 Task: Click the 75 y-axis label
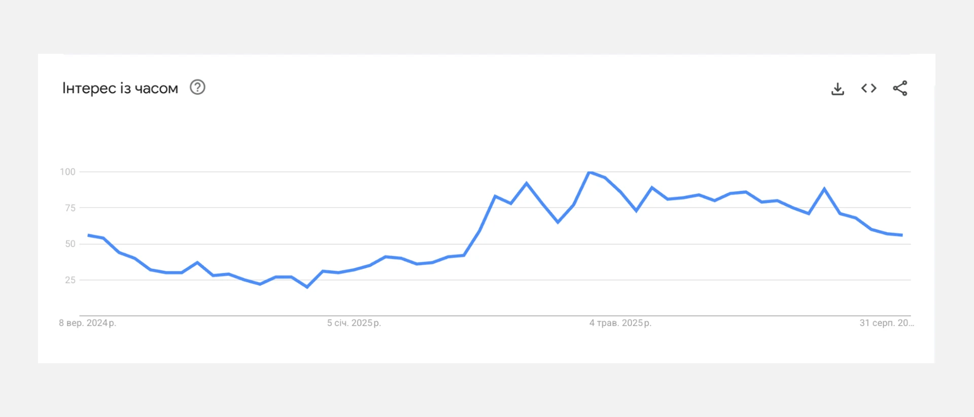(70, 208)
